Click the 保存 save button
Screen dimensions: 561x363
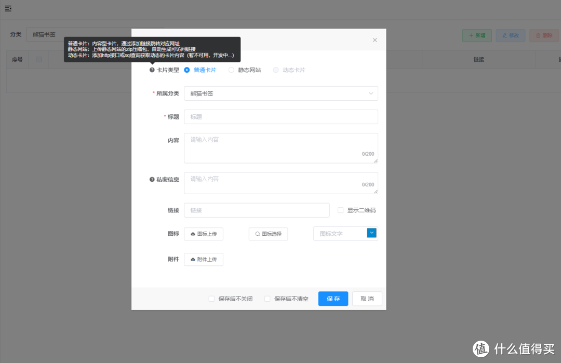click(333, 299)
